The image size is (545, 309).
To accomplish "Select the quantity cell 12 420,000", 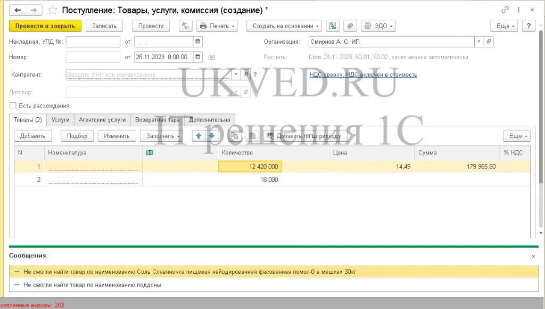I will point(250,166).
